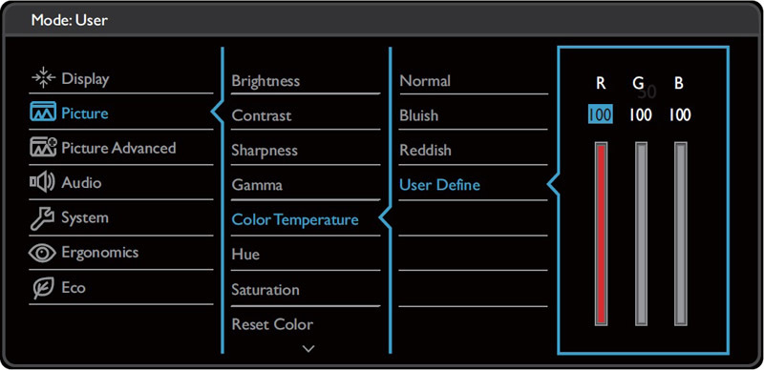
Task: Click the Display crosshair icon
Action: coord(44,78)
